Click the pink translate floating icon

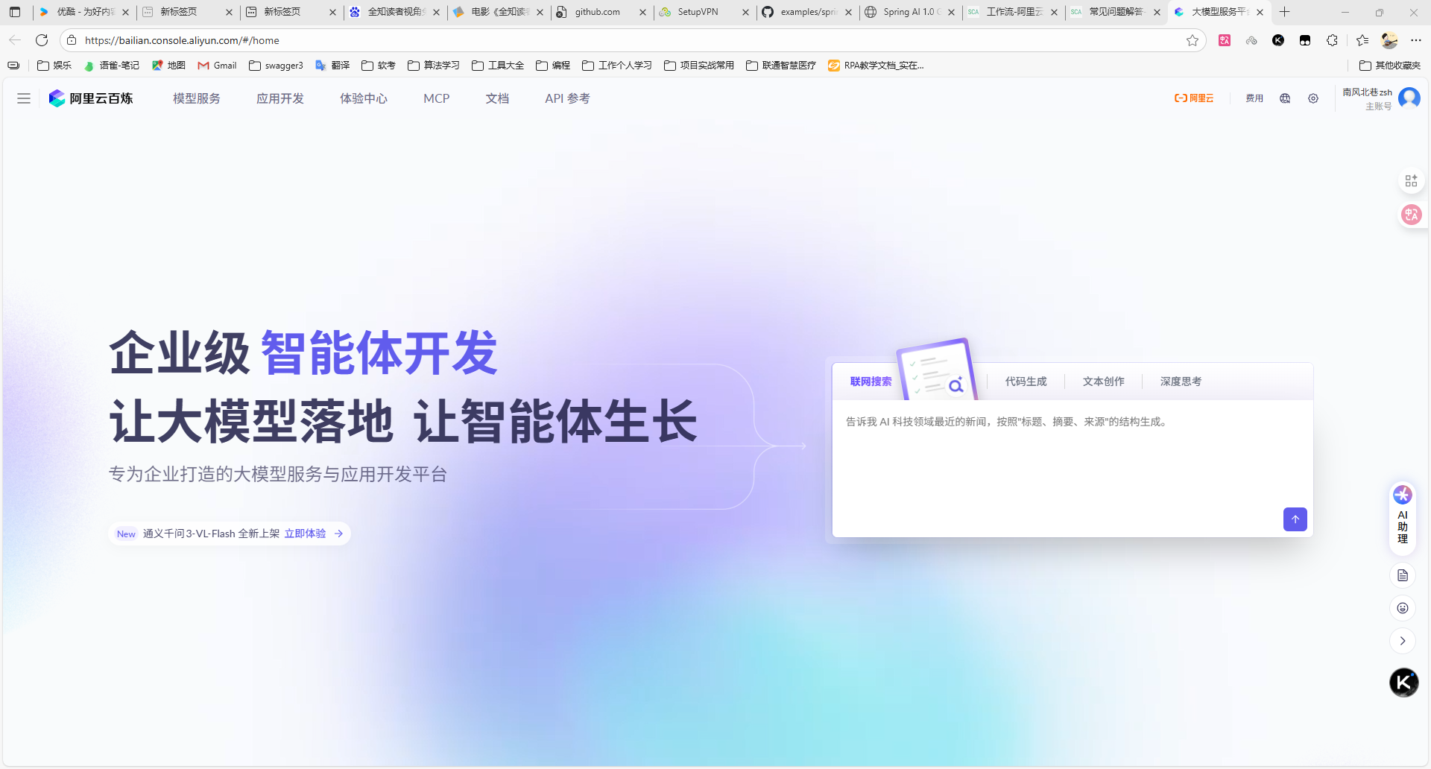(x=1412, y=215)
